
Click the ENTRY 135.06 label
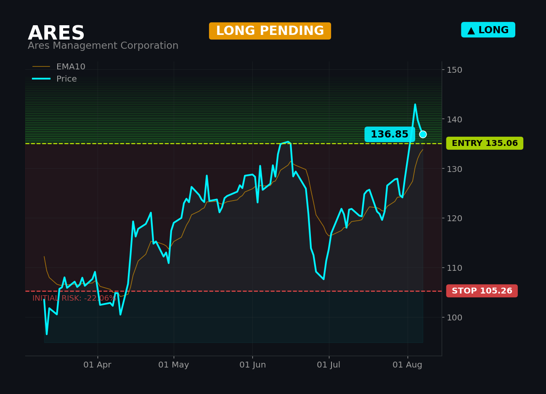[x=485, y=143]
